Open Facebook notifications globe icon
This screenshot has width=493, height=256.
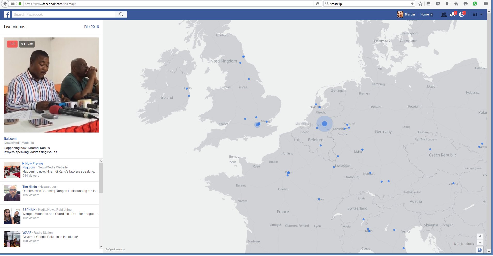462,15
